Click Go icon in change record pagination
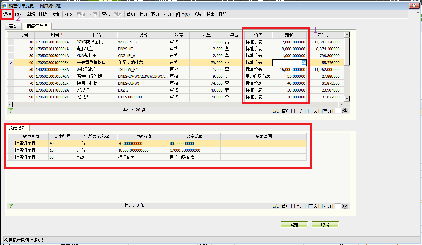Image resolution: width=422 pixels, height=245 pixels. coord(345,206)
